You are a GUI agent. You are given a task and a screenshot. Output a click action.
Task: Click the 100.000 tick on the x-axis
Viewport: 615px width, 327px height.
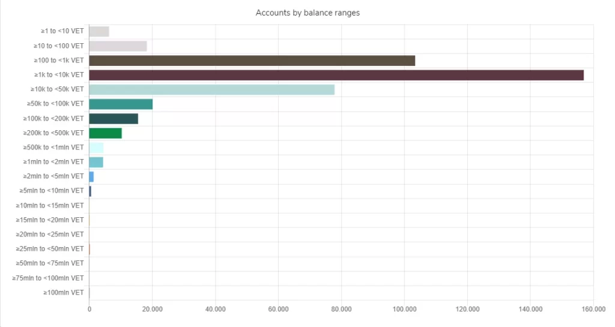pos(404,310)
